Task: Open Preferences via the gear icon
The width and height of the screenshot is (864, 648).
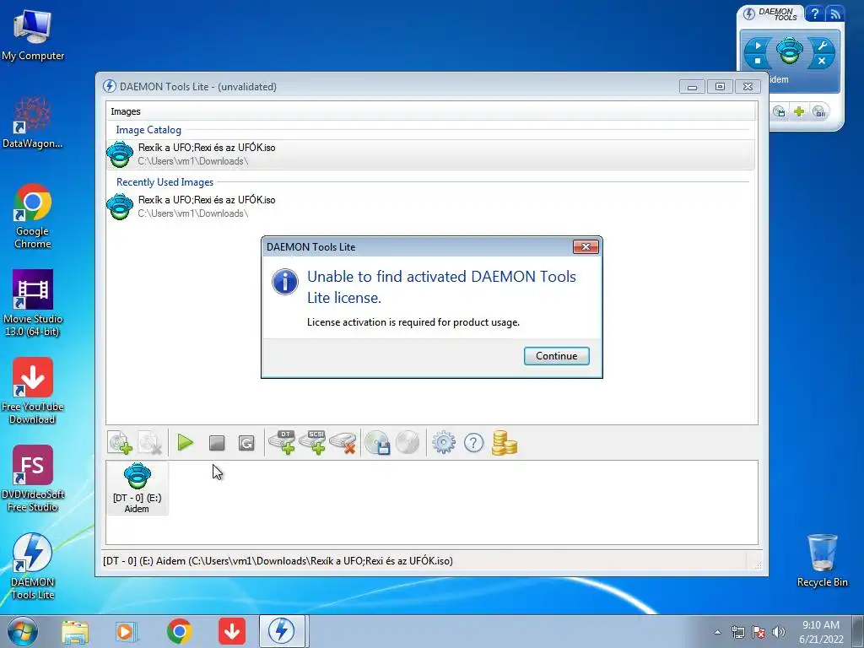Action: coord(444,442)
